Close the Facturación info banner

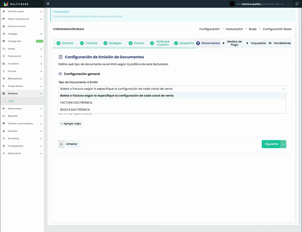point(292,11)
